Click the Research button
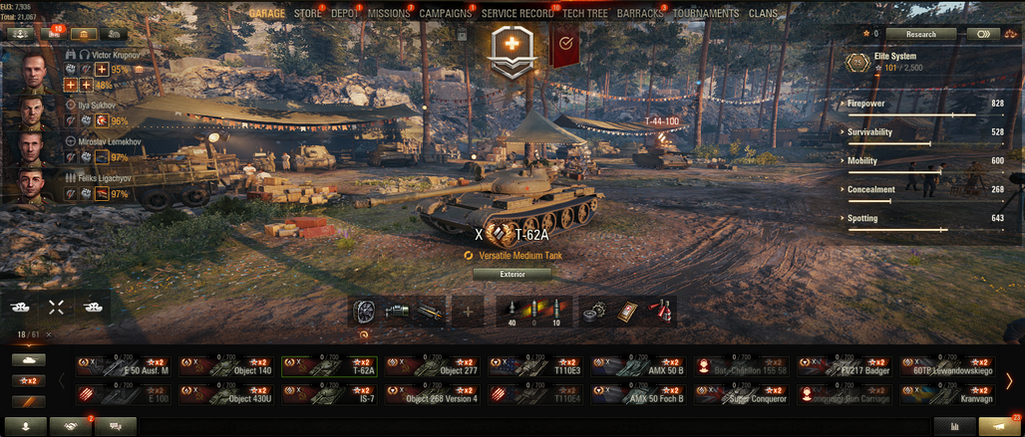This screenshot has width=1025, height=437. click(x=921, y=34)
